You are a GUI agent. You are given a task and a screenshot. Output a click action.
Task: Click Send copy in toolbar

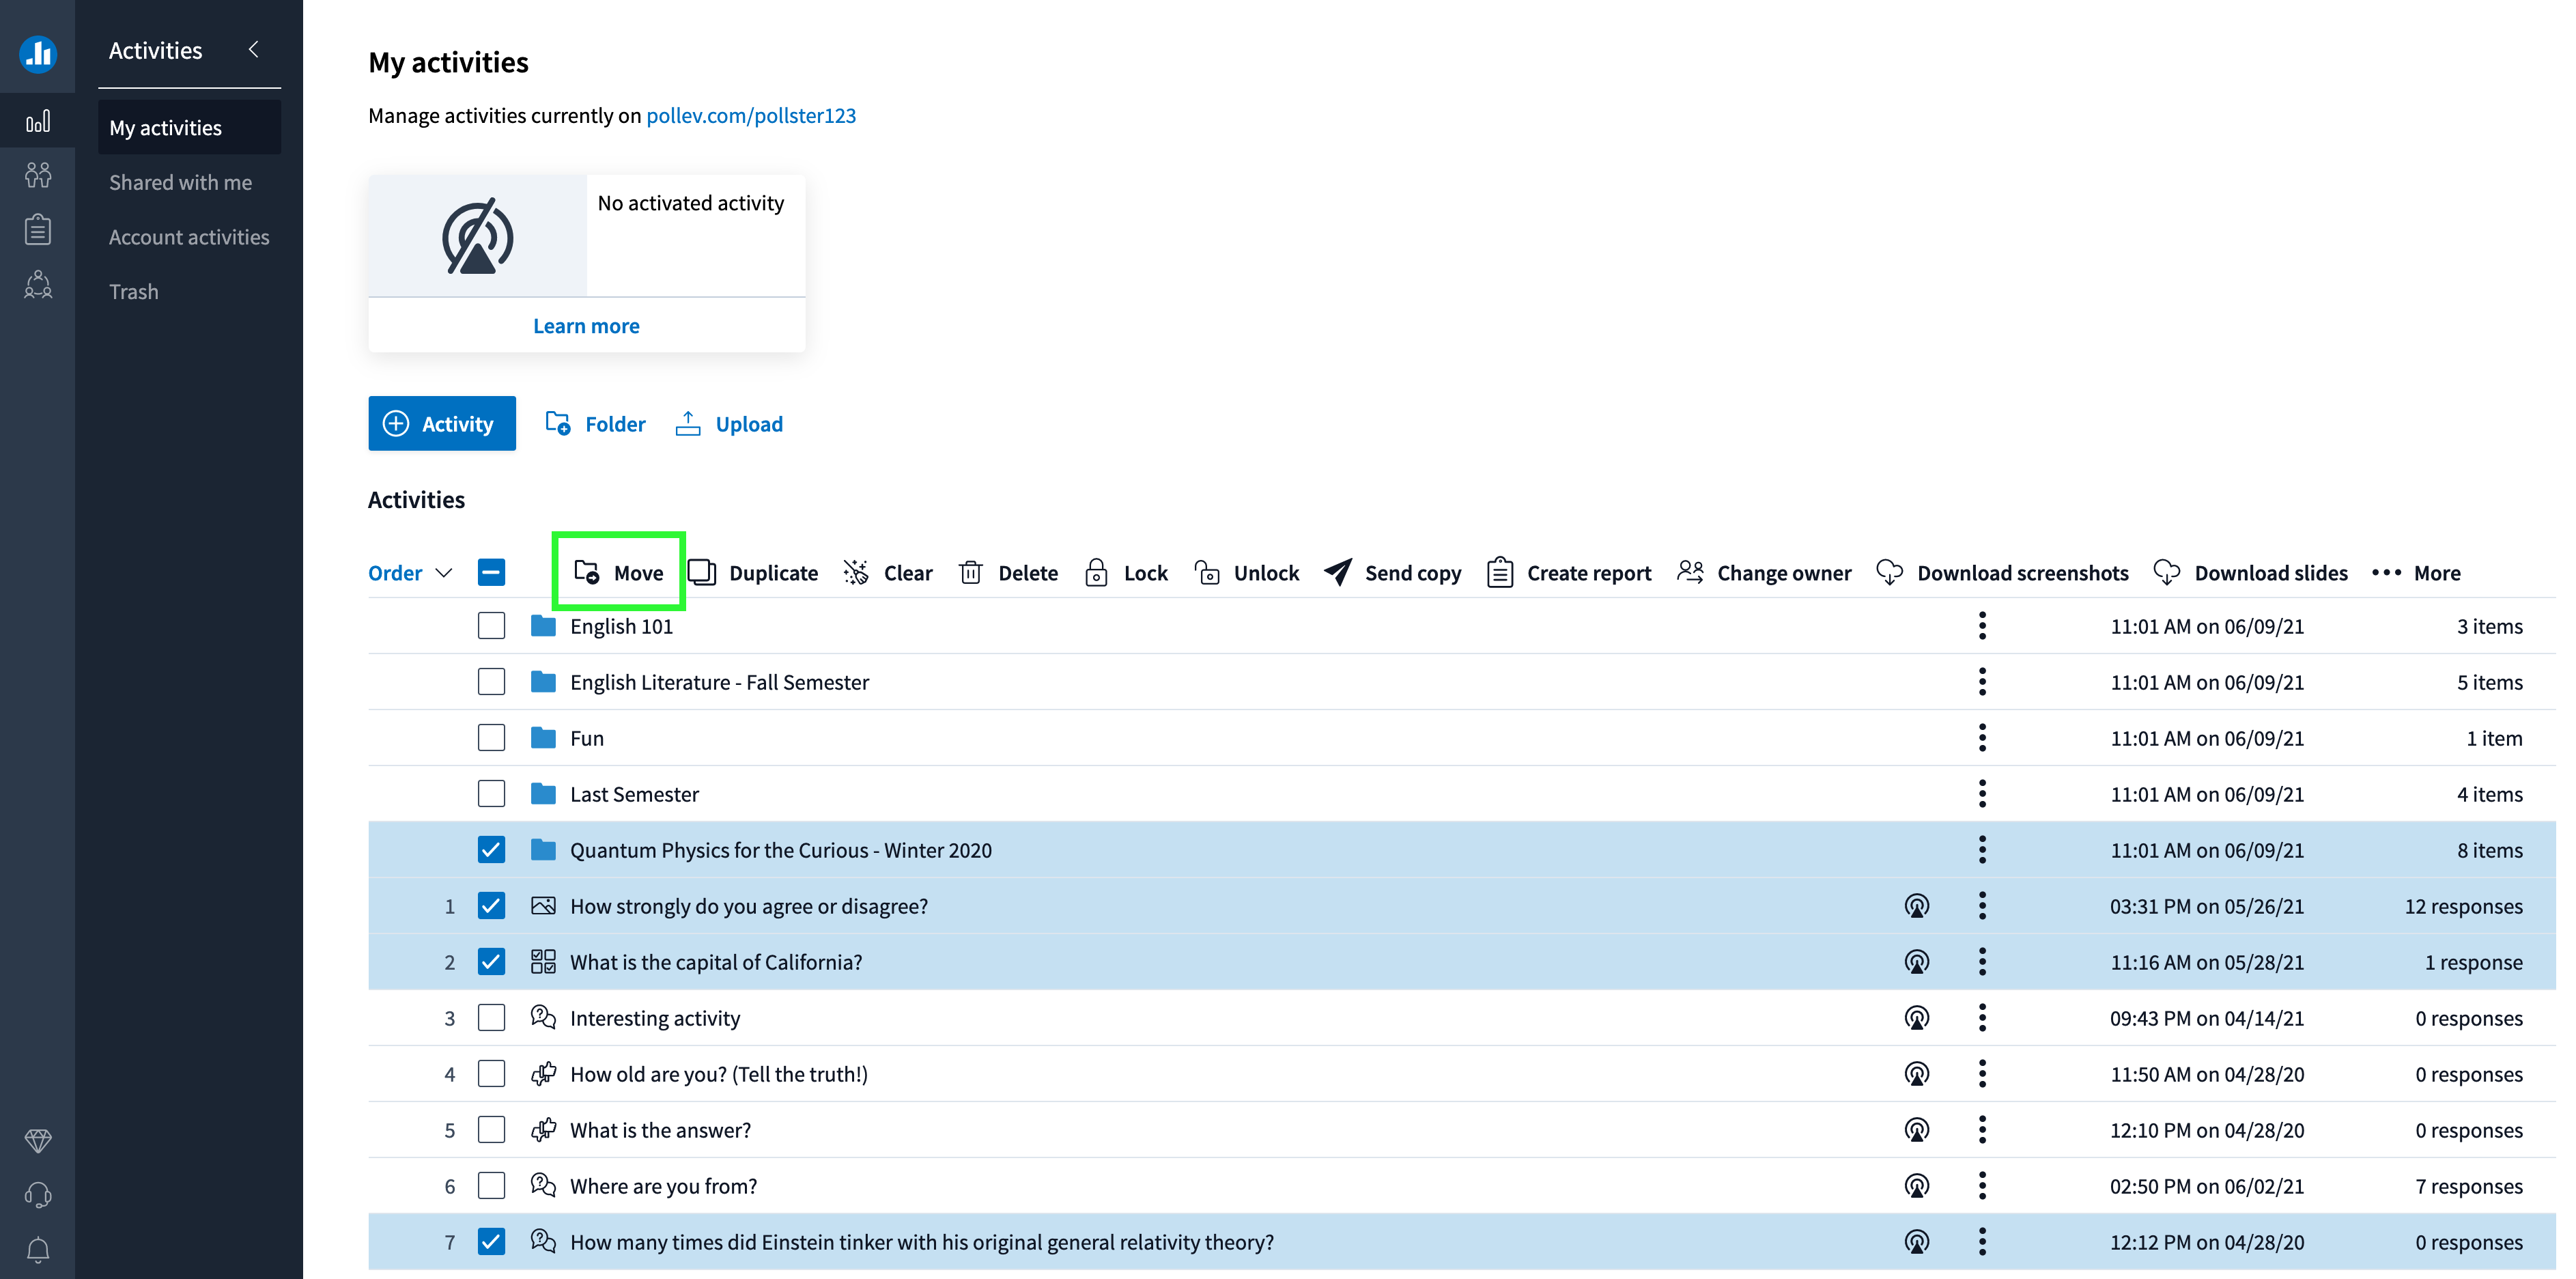coord(1392,573)
